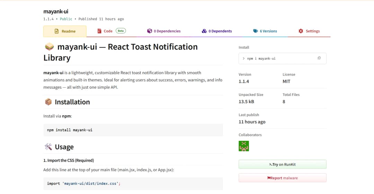Click the red flag icon on Report malware
The image size is (374, 194).
click(x=269, y=178)
